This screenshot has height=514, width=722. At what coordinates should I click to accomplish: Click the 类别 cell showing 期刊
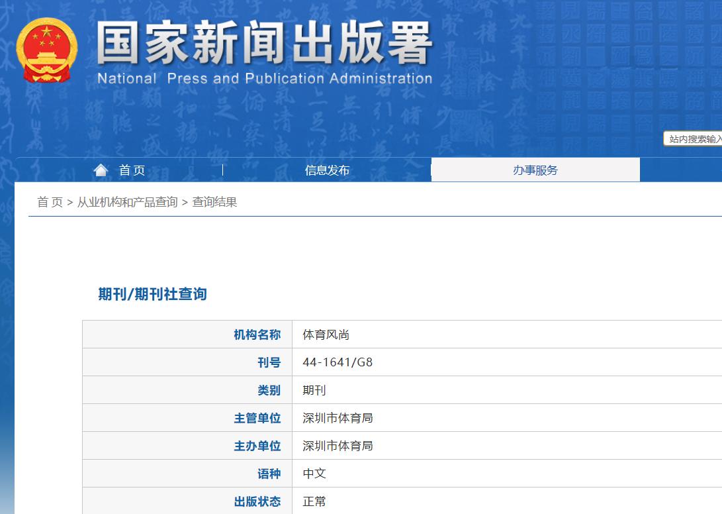tap(314, 389)
